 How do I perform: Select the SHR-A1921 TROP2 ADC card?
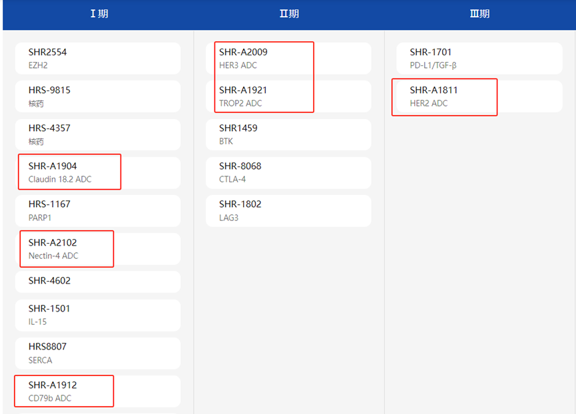pyautogui.click(x=288, y=97)
